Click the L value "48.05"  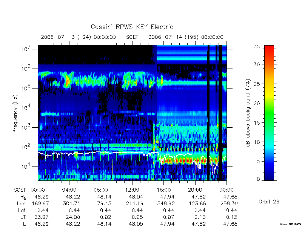click(136, 224)
